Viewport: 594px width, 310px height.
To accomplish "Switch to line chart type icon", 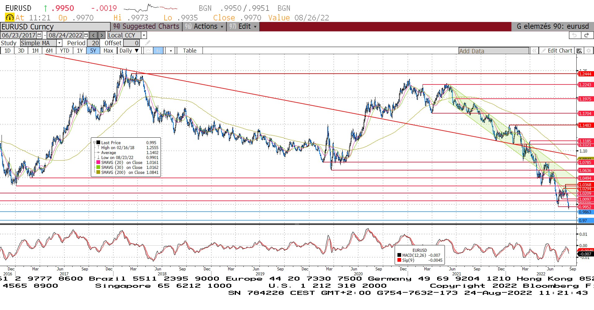I will pyautogui.click(x=149, y=51).
